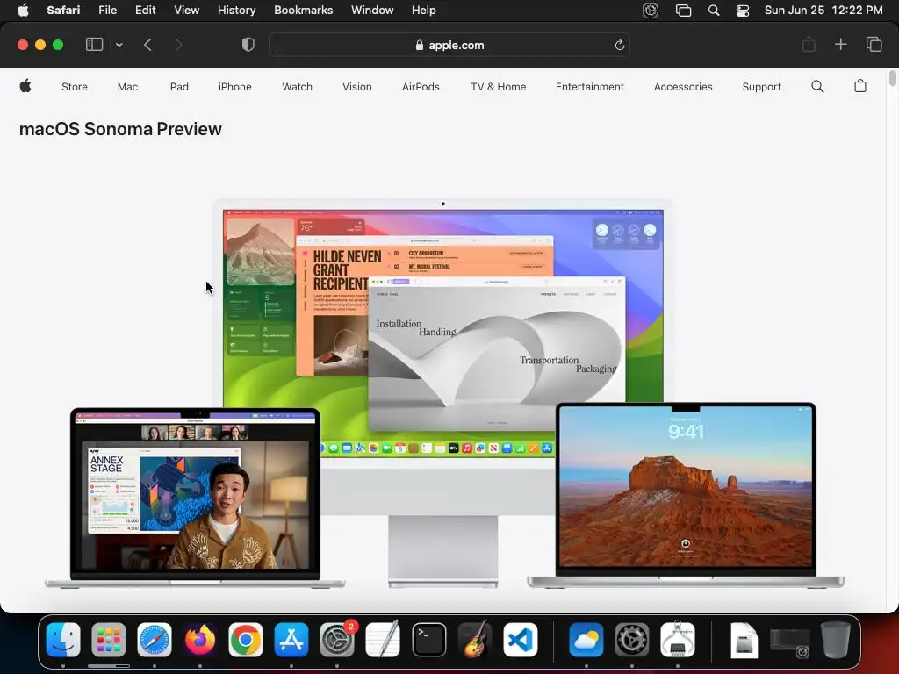Open the Trash in the Dock
This screenshot has height=674, width=899.
(836, 639)
